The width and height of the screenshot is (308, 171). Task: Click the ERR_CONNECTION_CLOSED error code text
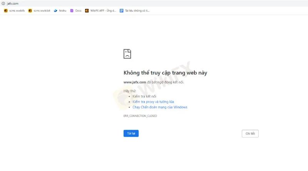pos(140,116)
